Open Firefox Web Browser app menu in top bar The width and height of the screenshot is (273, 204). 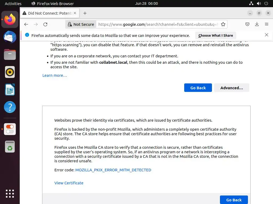tap(53, 3)
